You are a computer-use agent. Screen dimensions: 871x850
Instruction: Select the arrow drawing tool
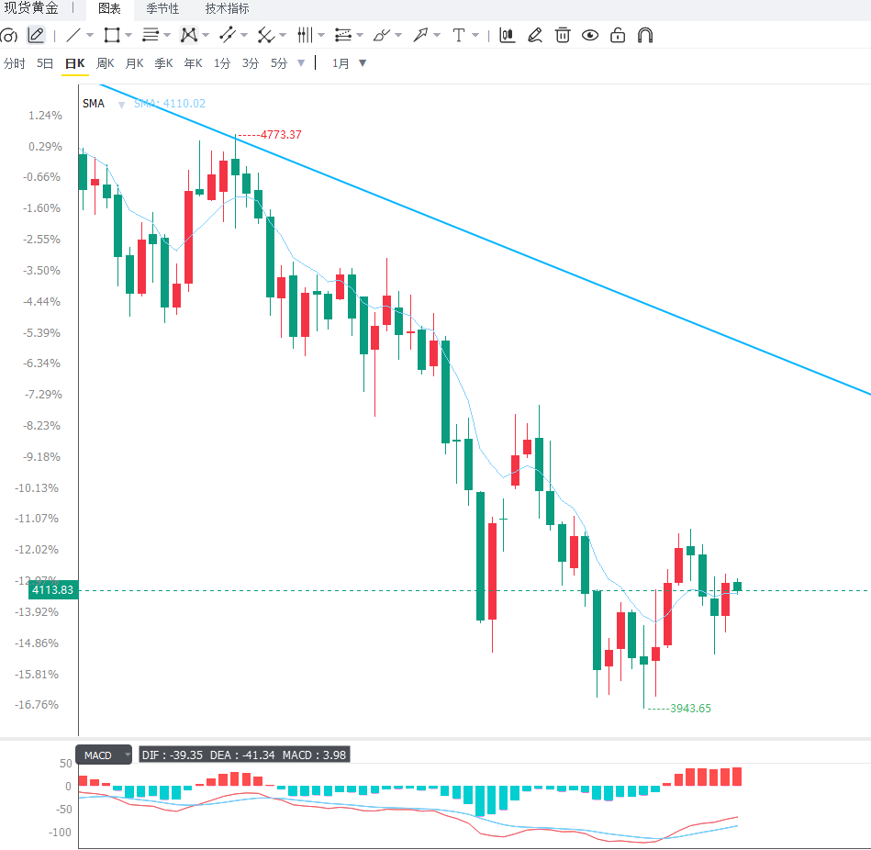click(420, 36)
